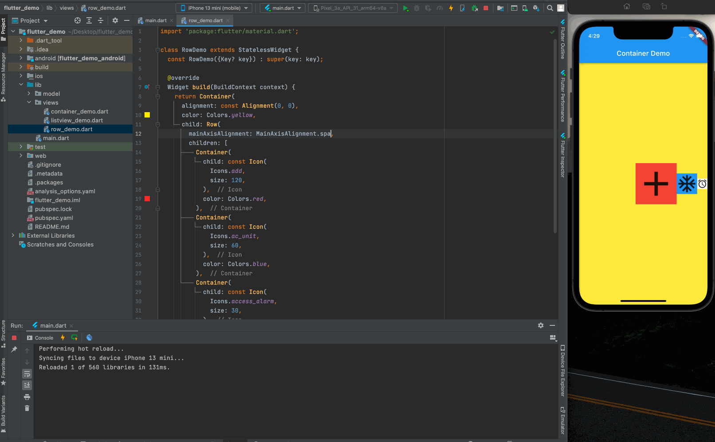
Task: Hide the Project panel
Action: [127, 20]
